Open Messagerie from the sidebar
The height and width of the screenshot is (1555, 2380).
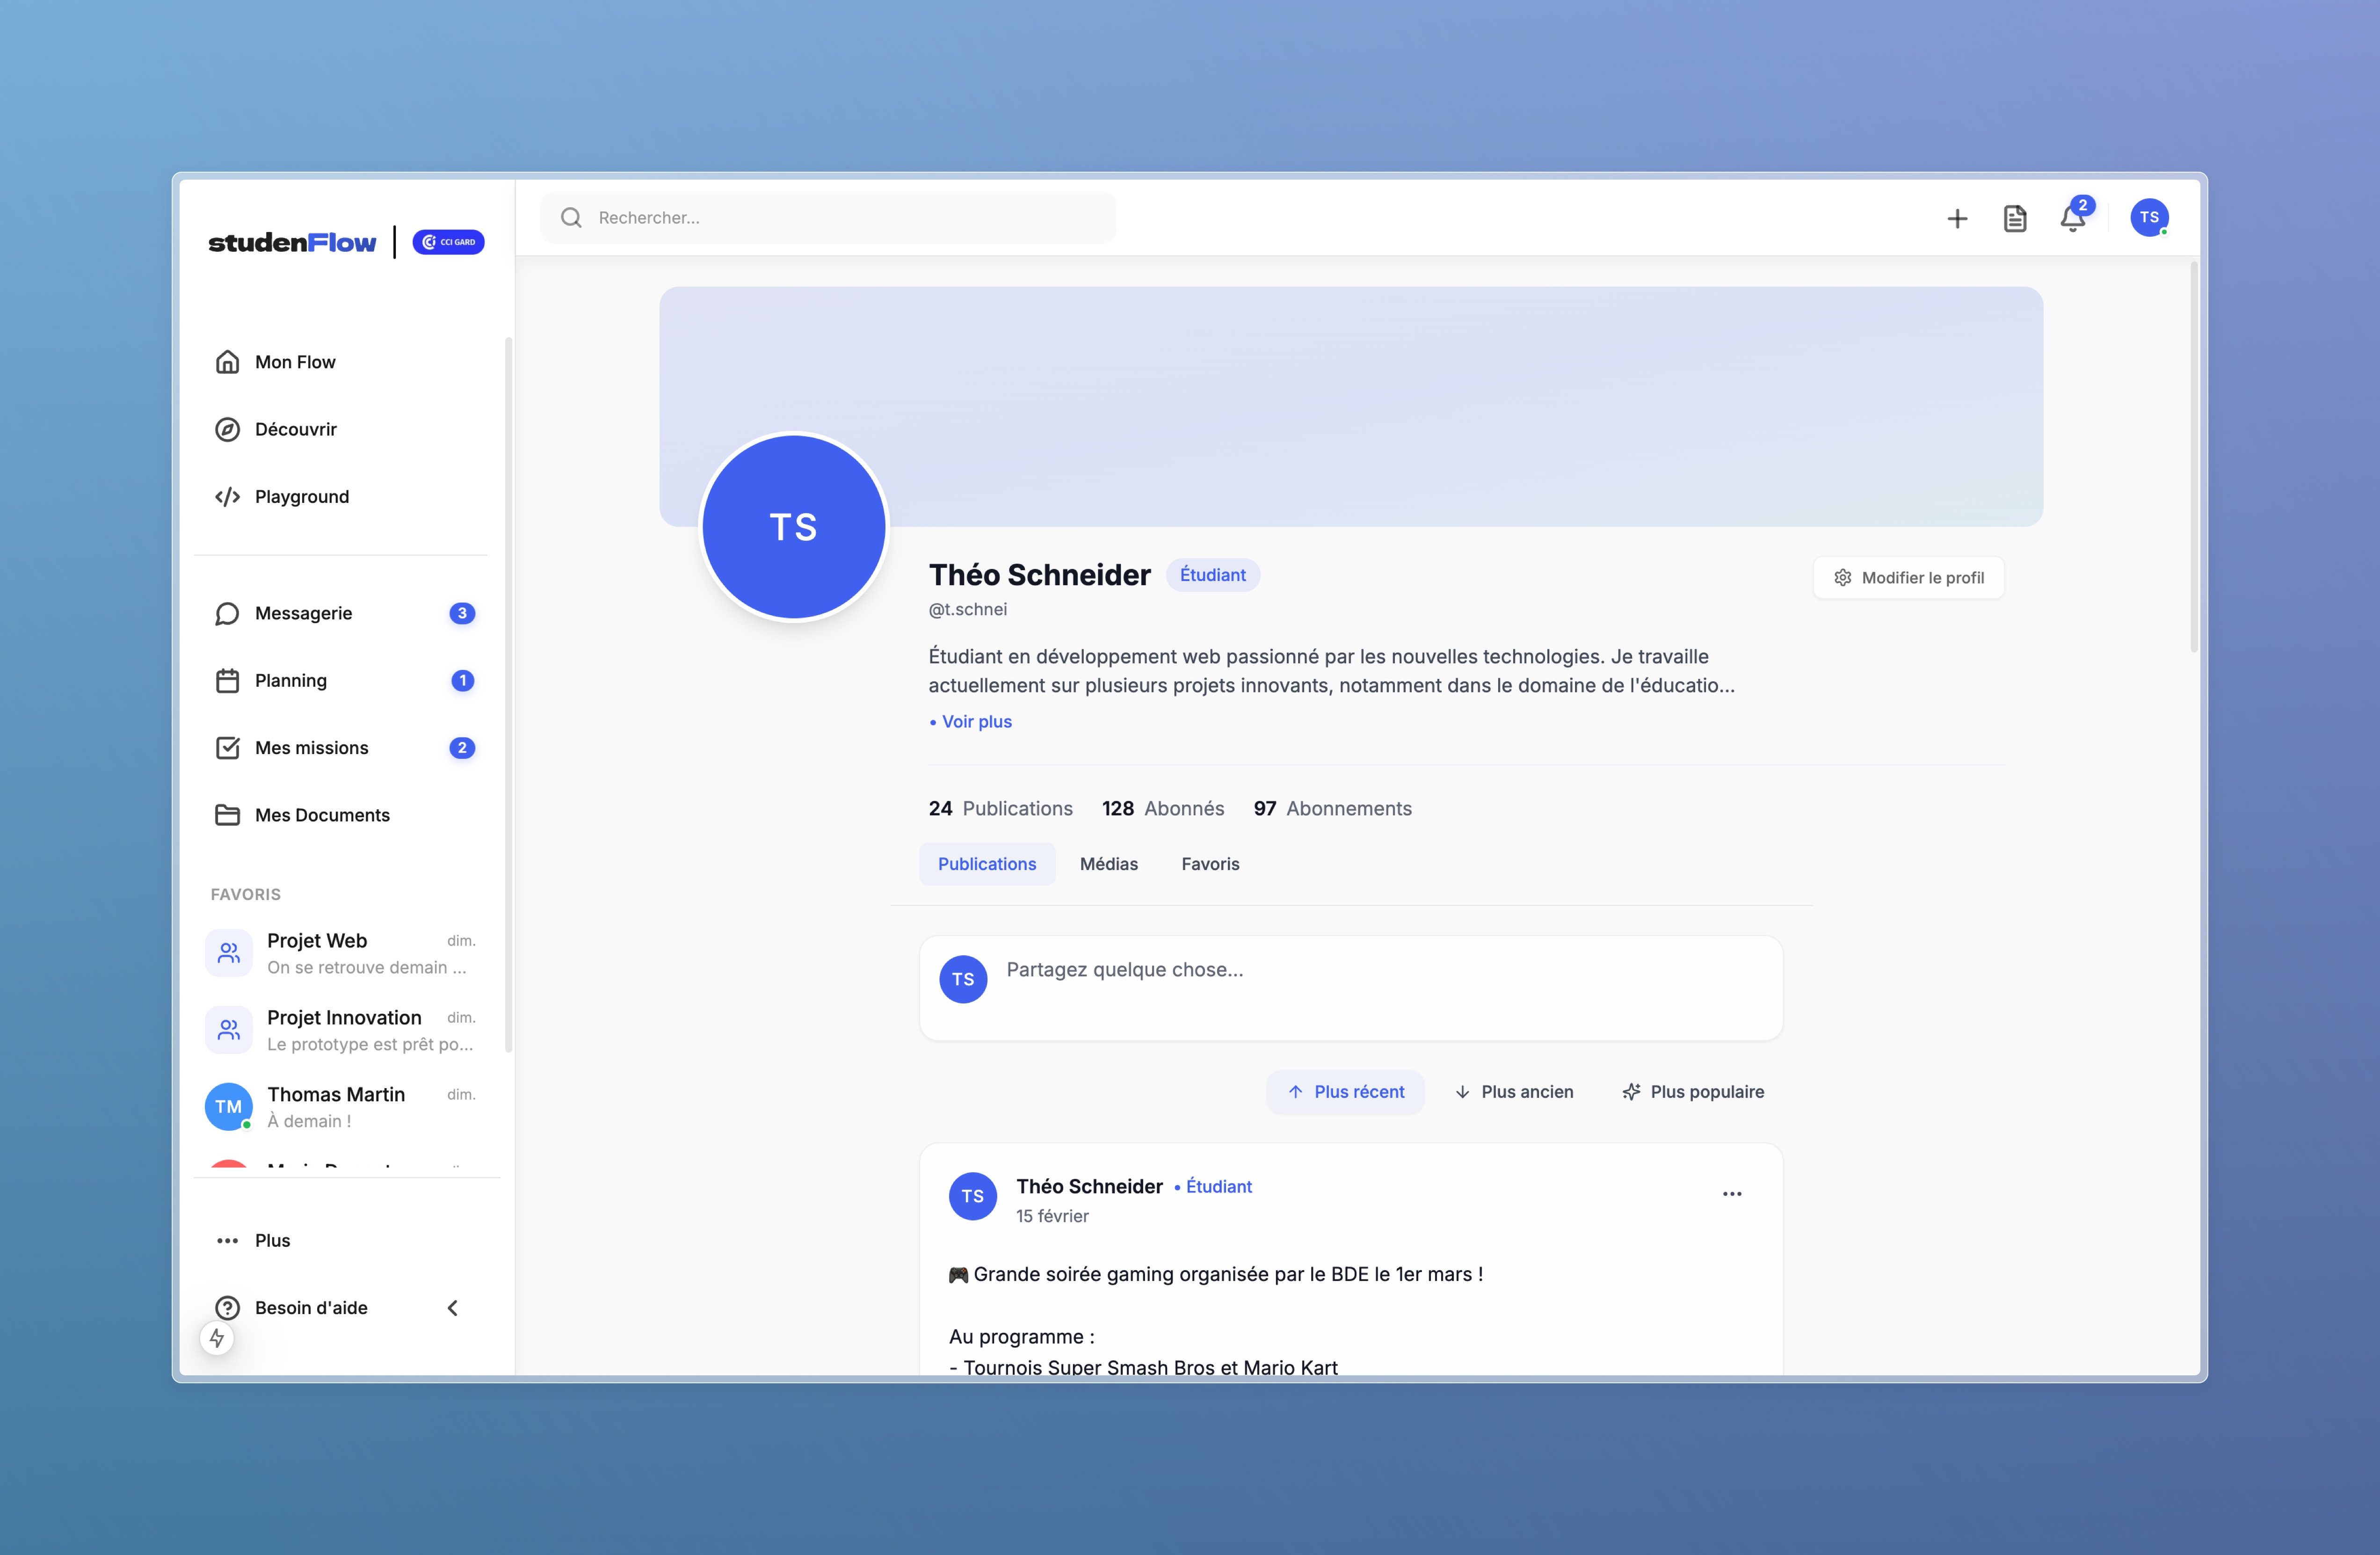(x=303, y=613)
